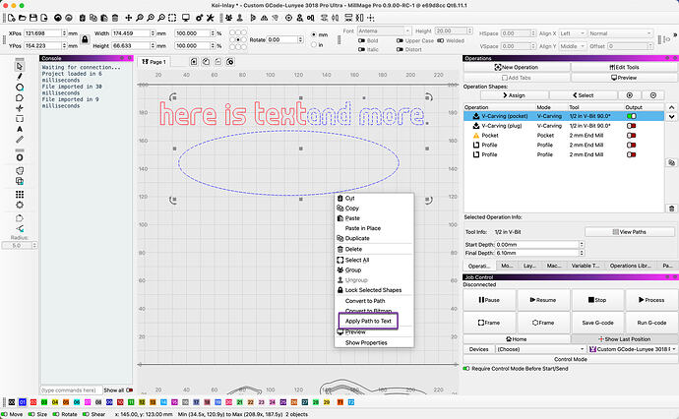Toggle the aspect ratio lock icon
The image size is (679, 419).
click(x=85, y=39)
